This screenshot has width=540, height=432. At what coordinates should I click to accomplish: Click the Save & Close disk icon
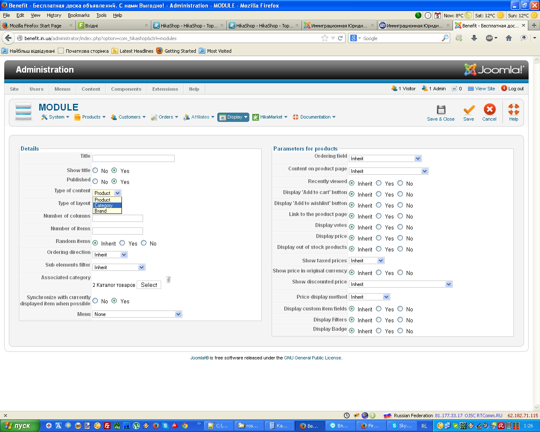441,110
